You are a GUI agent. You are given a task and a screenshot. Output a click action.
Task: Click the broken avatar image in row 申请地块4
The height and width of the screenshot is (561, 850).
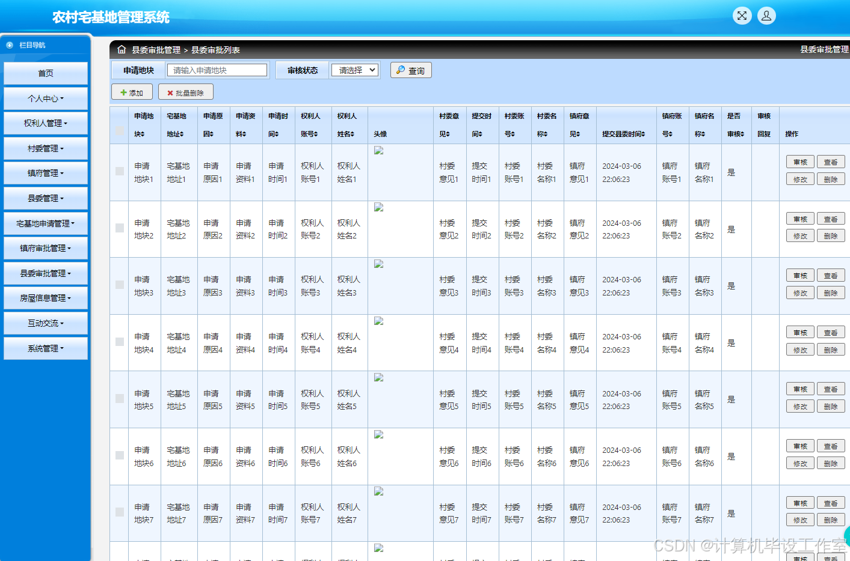pos(379,321)
